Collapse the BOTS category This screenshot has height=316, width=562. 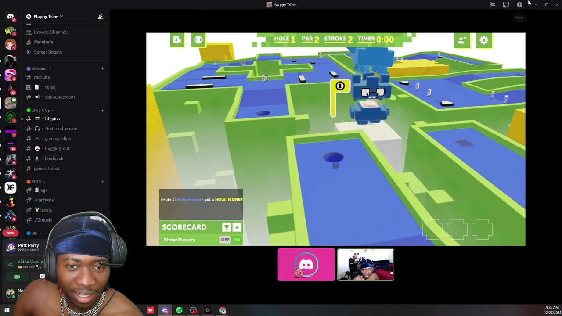tap(36, 182)
